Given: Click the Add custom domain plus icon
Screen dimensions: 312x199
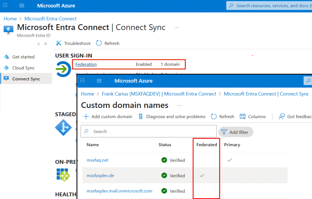Looking at the screenshot, I should 86,117.
